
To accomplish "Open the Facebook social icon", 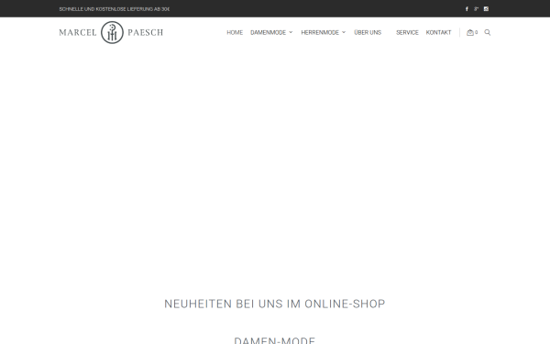I will pyautogui.click(x=467, y=9).
